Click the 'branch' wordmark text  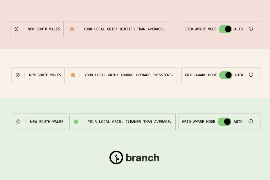click(x=143, y=158)
